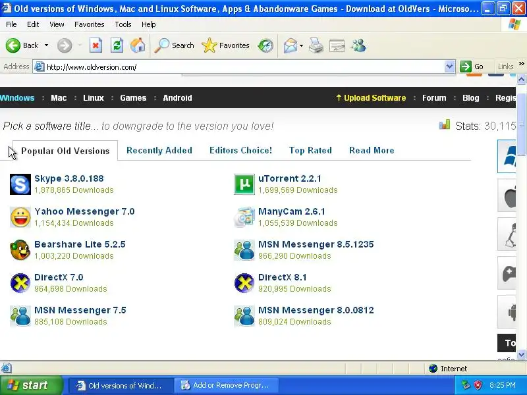Click the DirectX 7.0 icon
Screen dimensions: 527x395
20,283
